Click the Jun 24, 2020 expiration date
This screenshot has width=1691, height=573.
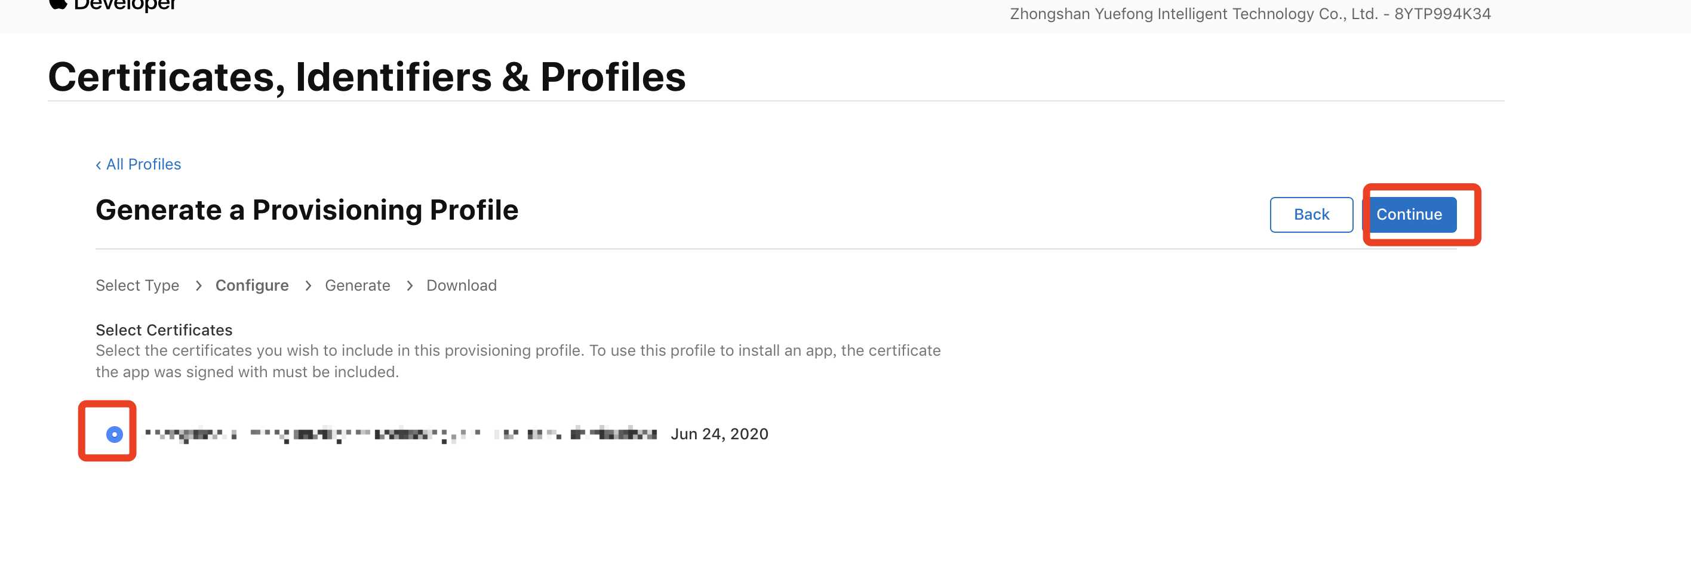tap(720, 434)
